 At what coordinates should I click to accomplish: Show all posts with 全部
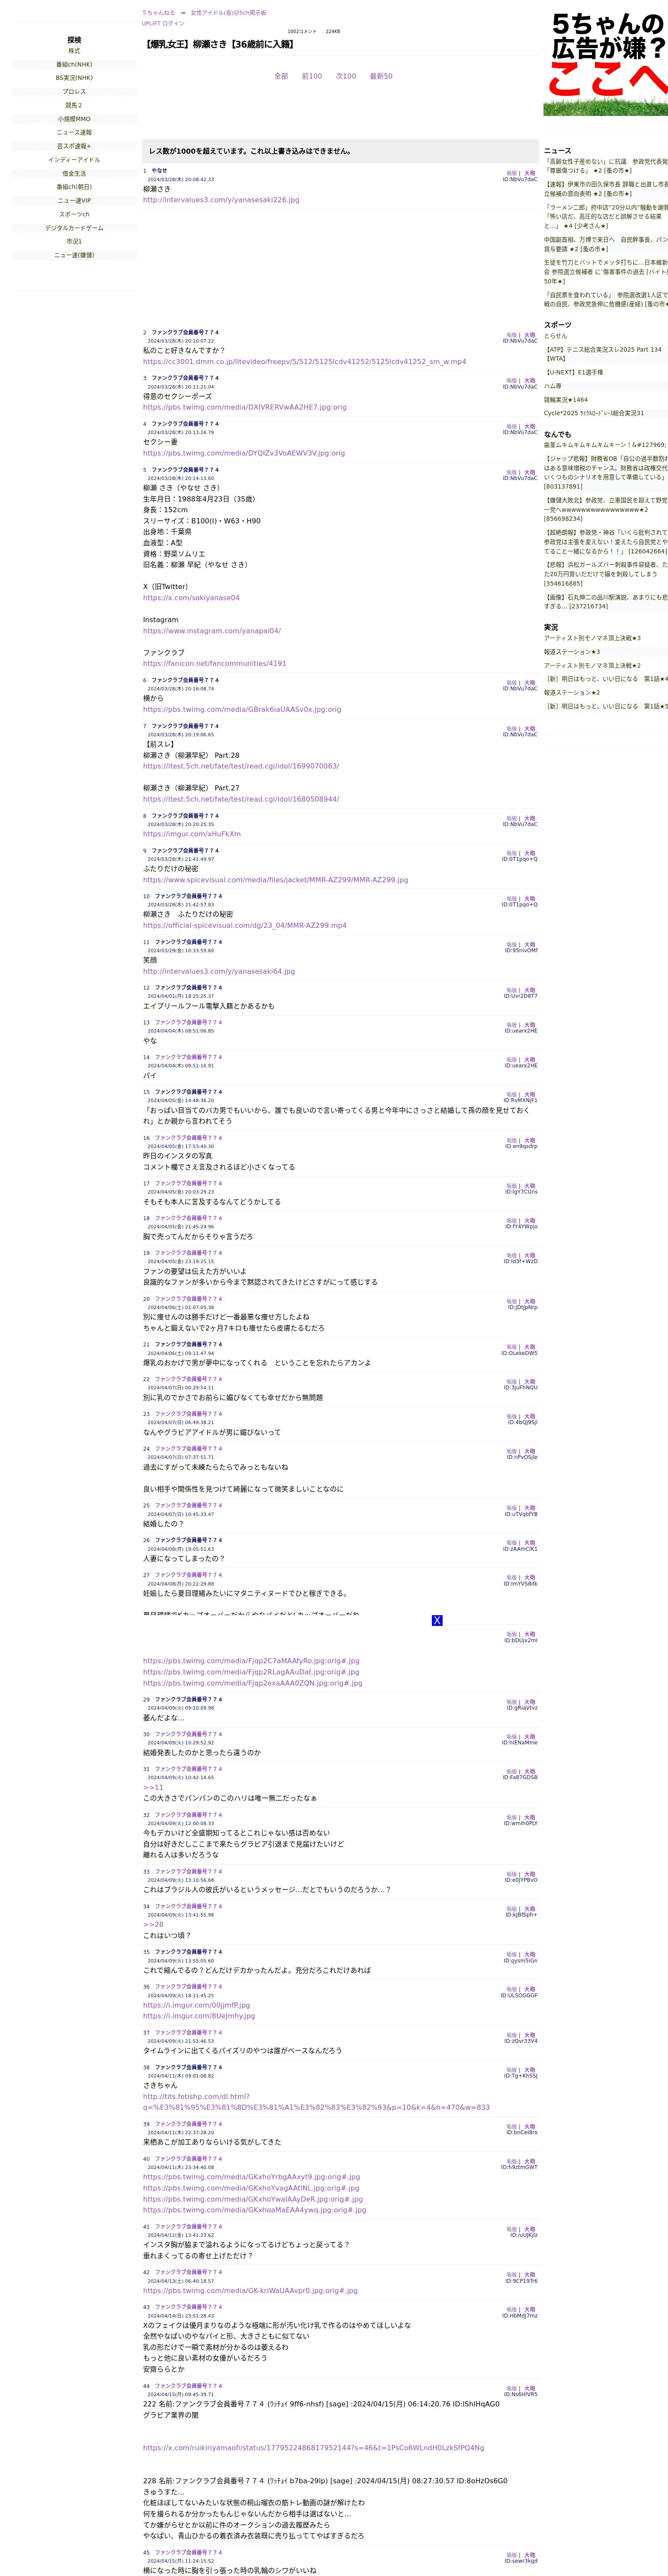(281, 76)
